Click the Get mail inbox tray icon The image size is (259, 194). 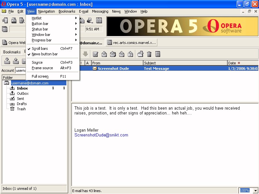tap(7, 61)
